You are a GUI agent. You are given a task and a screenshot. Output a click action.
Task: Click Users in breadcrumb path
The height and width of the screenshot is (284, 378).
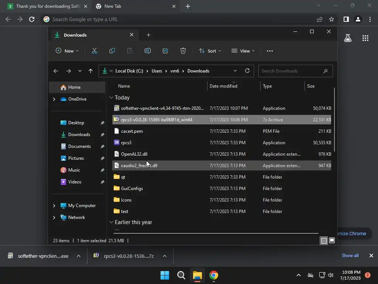157,71
